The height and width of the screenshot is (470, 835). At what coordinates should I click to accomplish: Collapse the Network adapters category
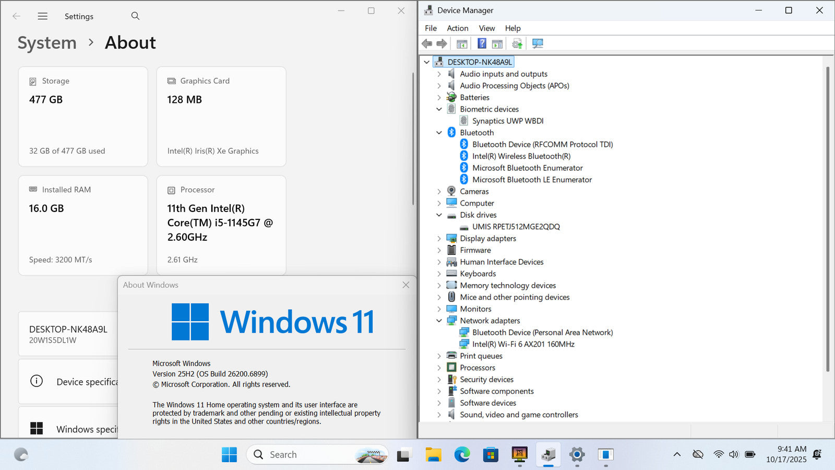[439, 321]
